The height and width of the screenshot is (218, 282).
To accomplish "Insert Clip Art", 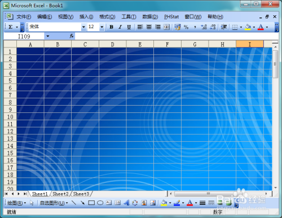I will pos(144,203).
